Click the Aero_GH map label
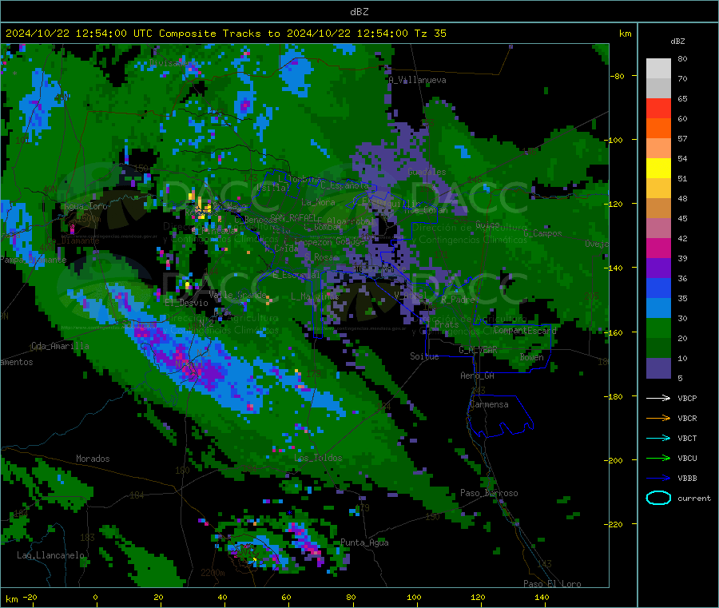Viewport: 719px width, 608px height. coord(478,376)
